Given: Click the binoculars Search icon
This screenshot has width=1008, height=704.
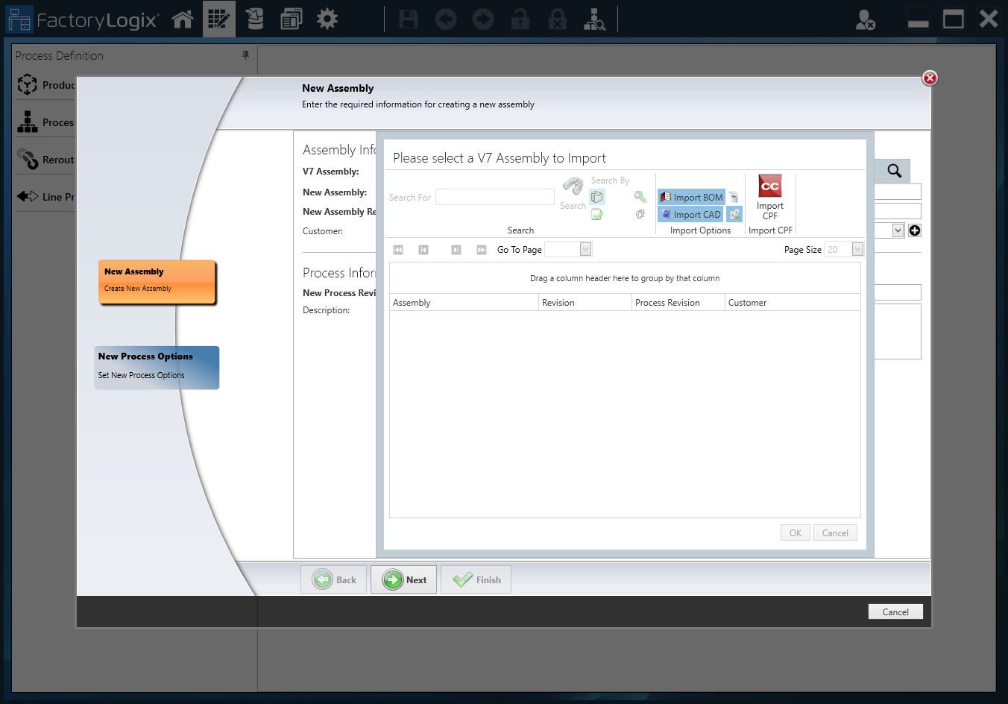Looking at the screenshot, I should (x=572, y=186).
